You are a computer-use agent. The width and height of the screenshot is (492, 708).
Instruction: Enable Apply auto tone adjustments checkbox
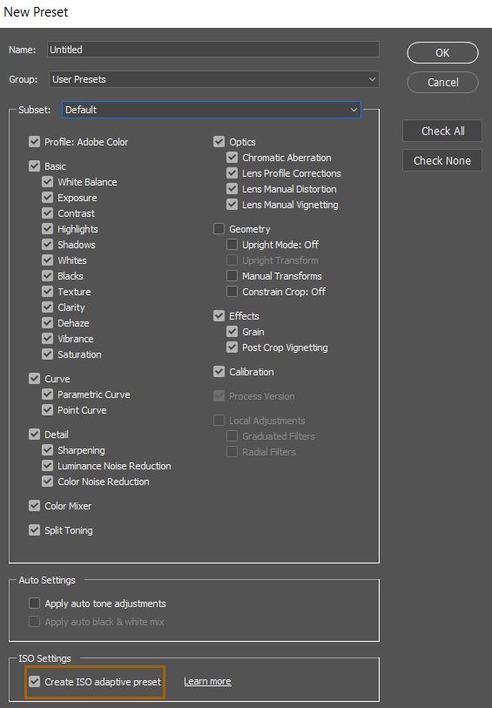(34, 603)
